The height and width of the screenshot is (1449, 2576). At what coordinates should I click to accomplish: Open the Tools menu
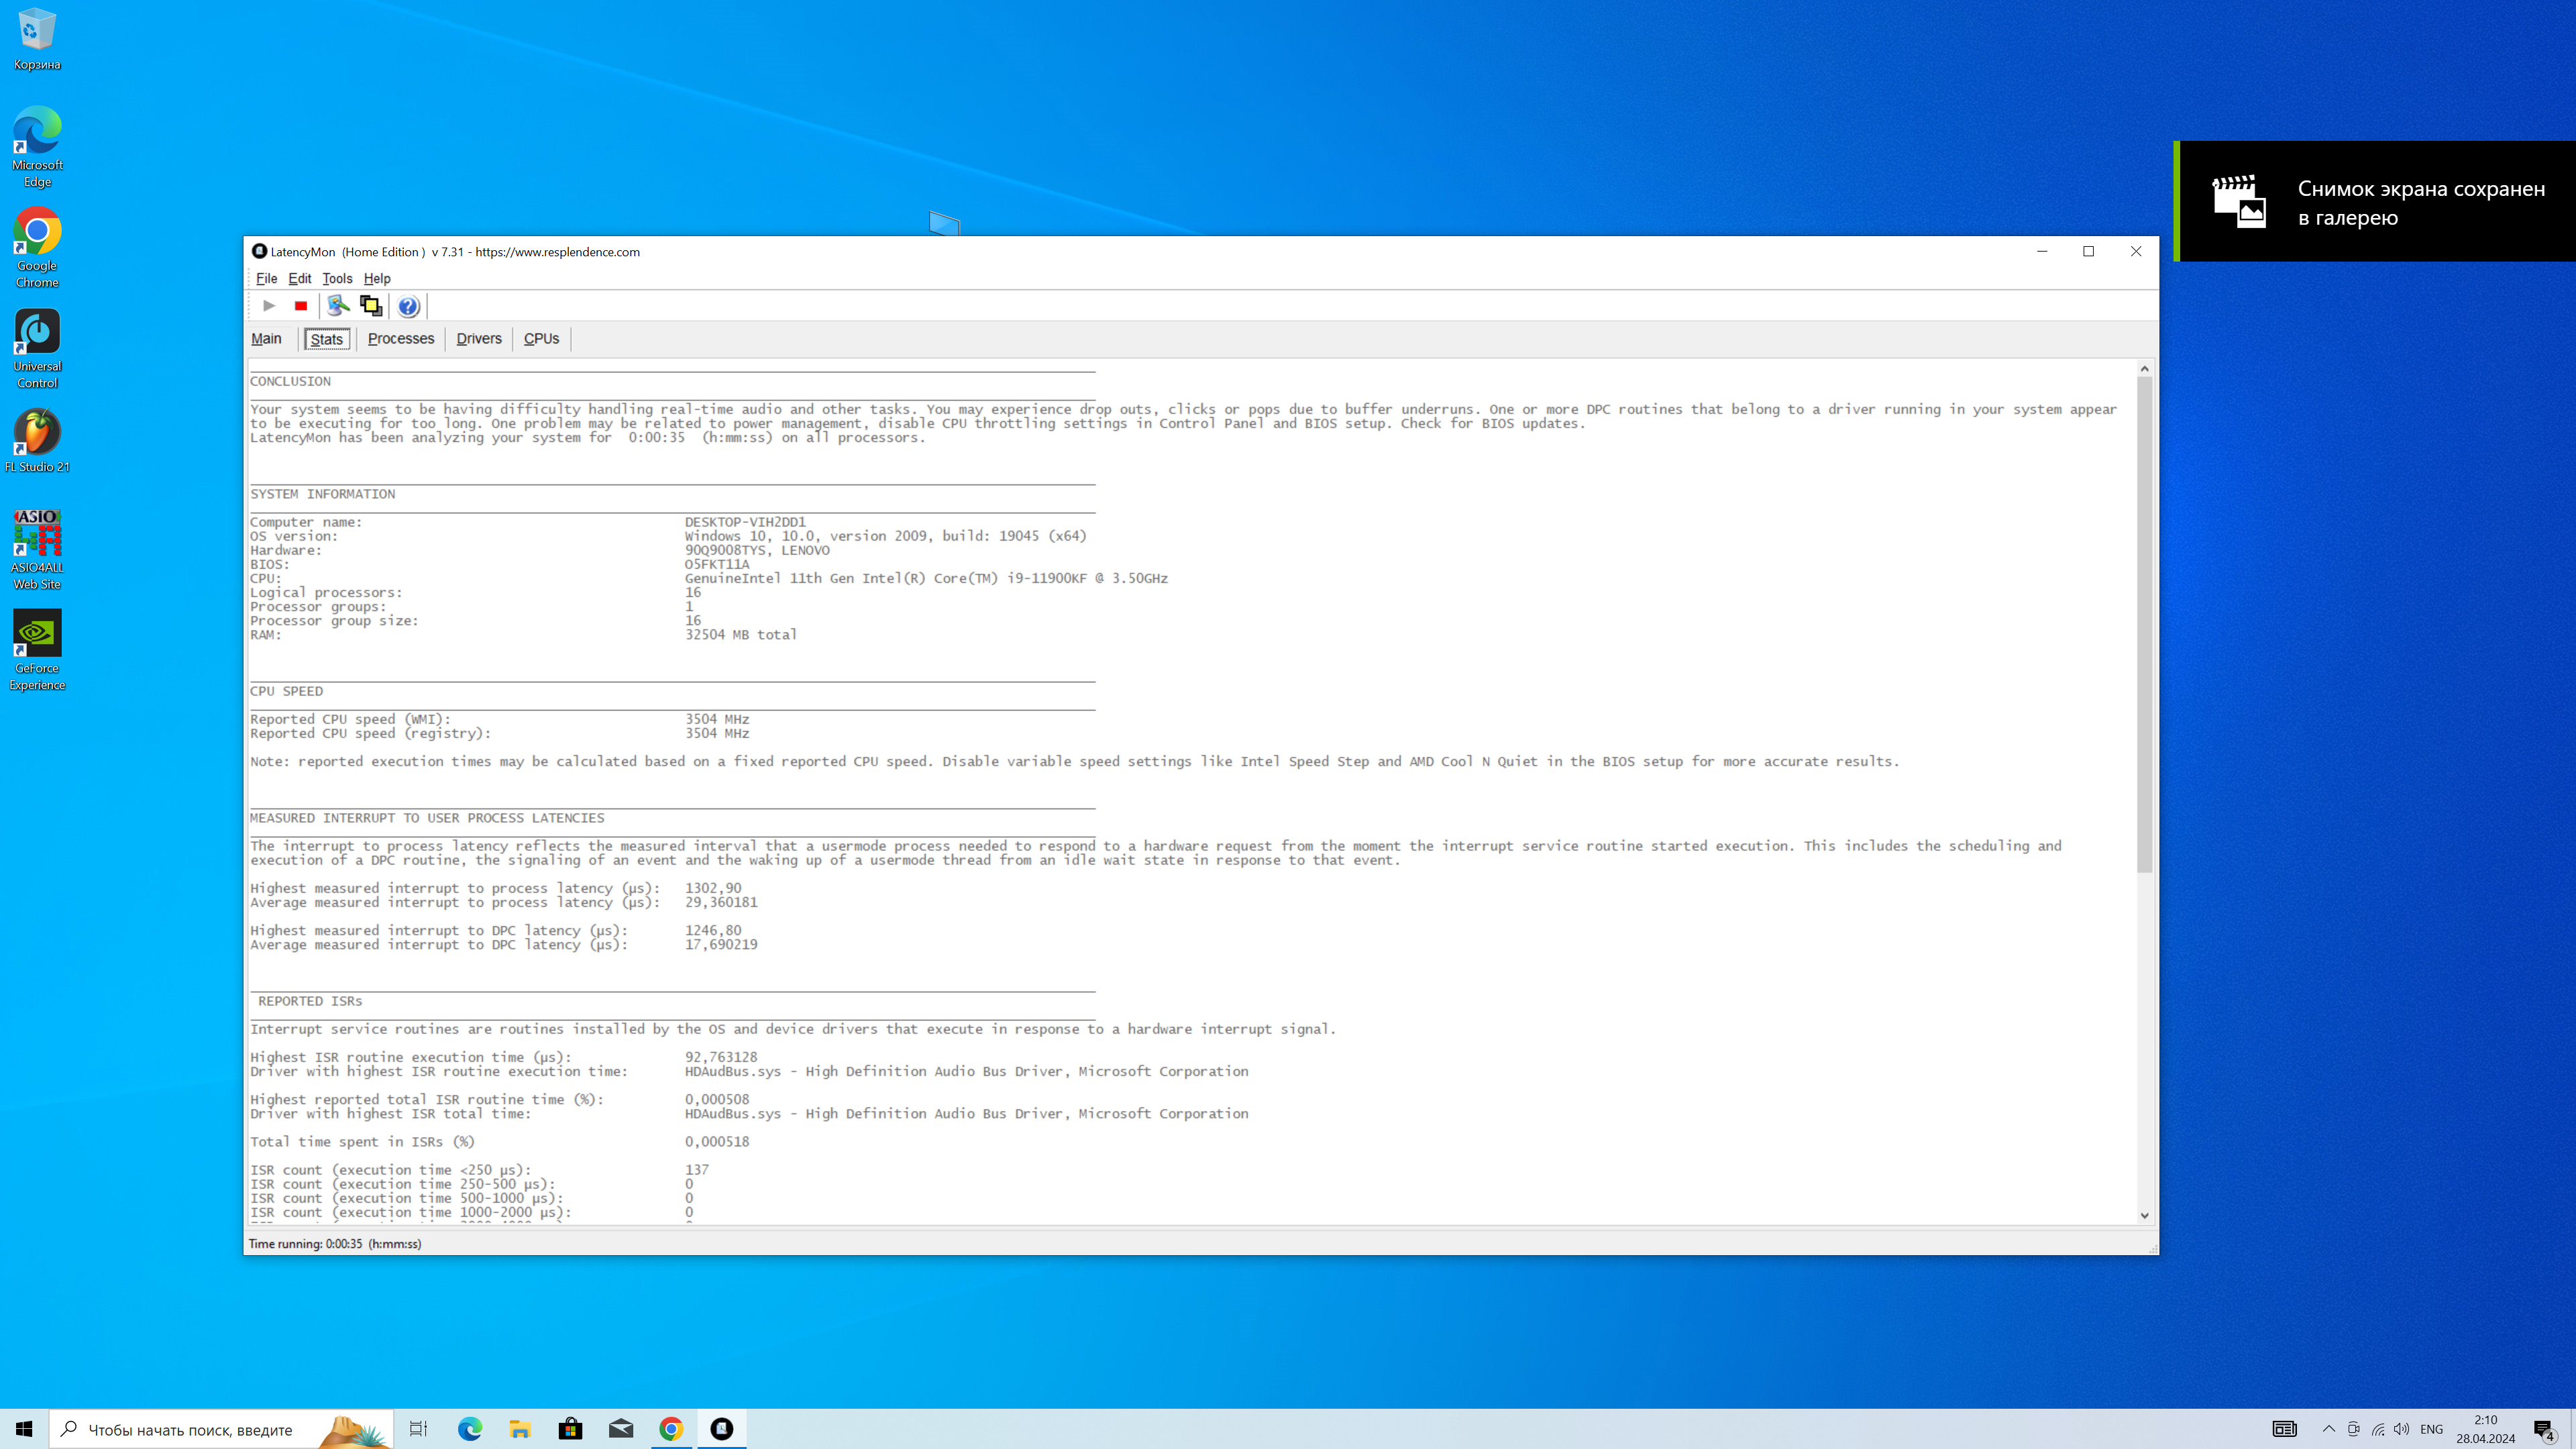click(337, 279)
